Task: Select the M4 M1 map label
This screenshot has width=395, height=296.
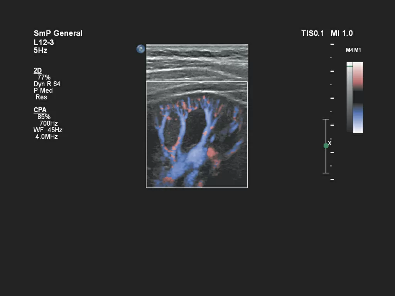Action: point(353,50)
